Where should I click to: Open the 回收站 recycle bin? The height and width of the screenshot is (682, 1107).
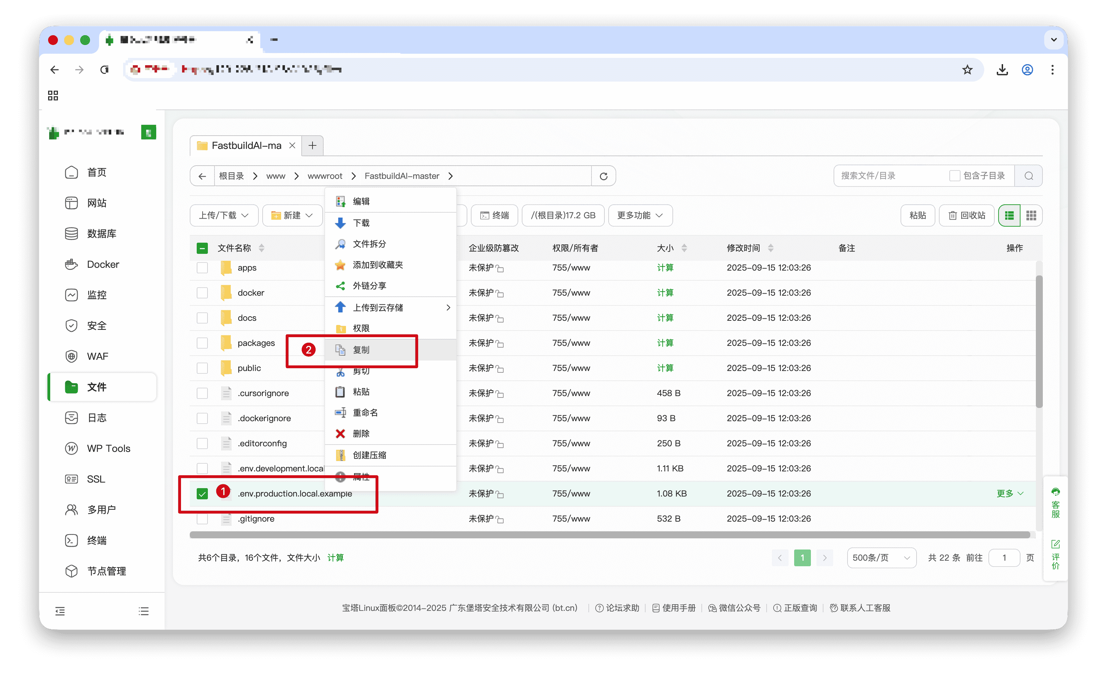[966, 215]
